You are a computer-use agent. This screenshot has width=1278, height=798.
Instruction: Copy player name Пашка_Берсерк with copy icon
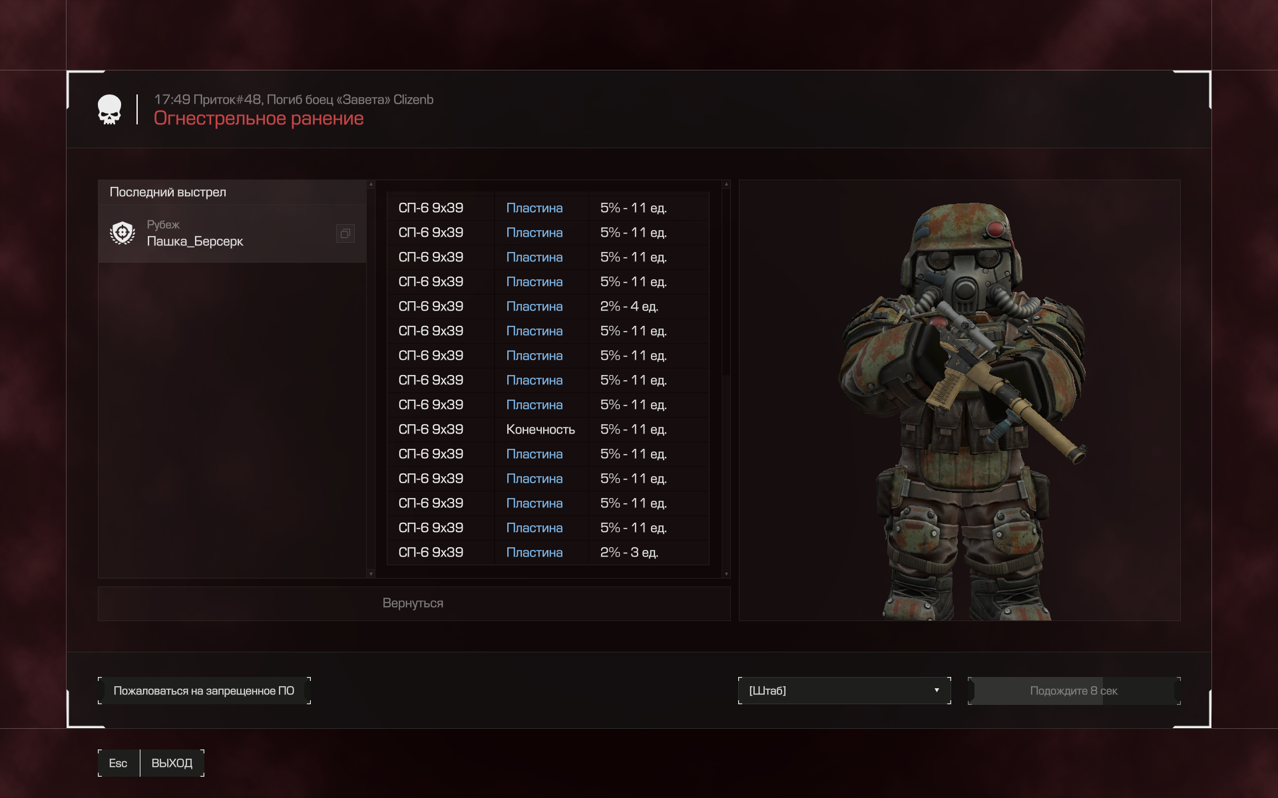tap(345, 233)
